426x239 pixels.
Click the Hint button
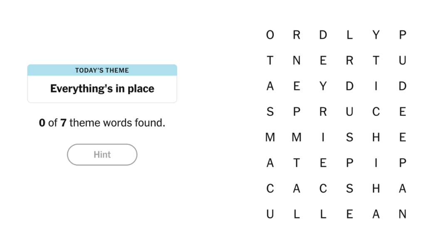[x=102, y=154]
